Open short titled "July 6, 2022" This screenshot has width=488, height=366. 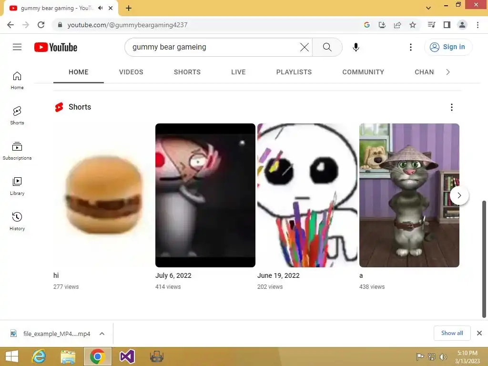tap(173, 275)
